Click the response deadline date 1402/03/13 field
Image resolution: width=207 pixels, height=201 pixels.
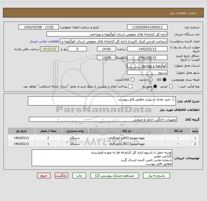point(147,49)
